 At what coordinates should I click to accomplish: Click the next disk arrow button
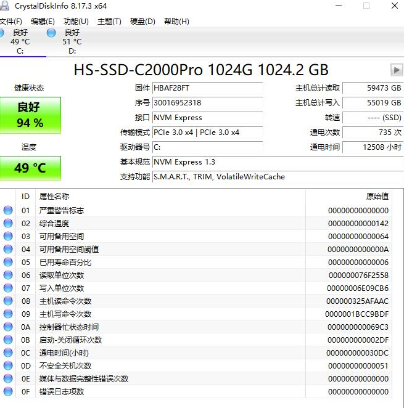396,70
